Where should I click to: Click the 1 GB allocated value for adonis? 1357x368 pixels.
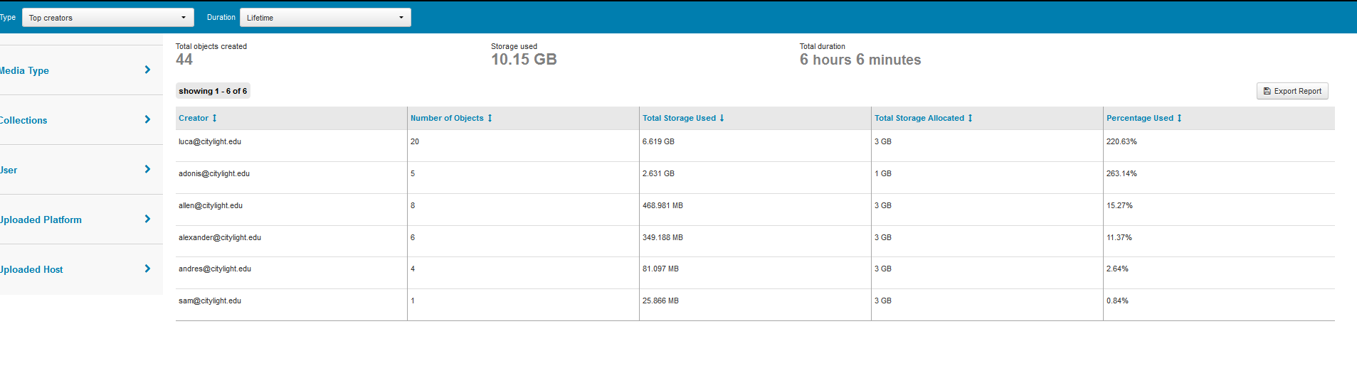(883, 173)
